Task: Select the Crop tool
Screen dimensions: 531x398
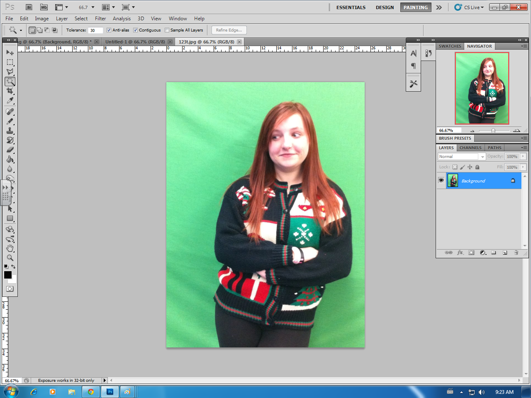Action: pos(10,91)
